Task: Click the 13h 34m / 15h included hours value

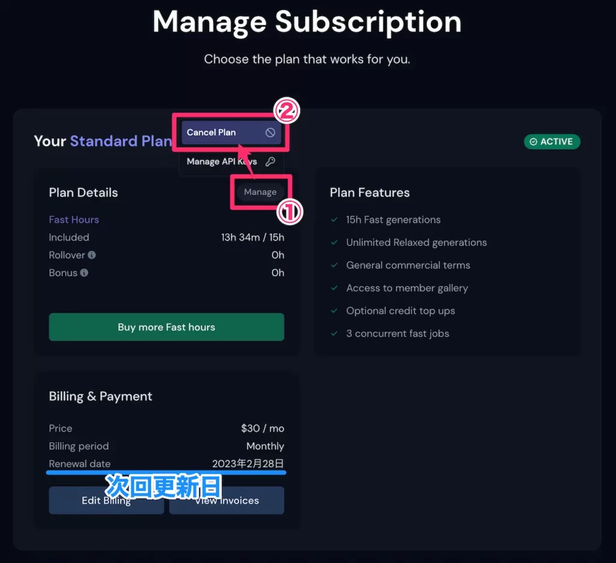Action: coord(253,238)
